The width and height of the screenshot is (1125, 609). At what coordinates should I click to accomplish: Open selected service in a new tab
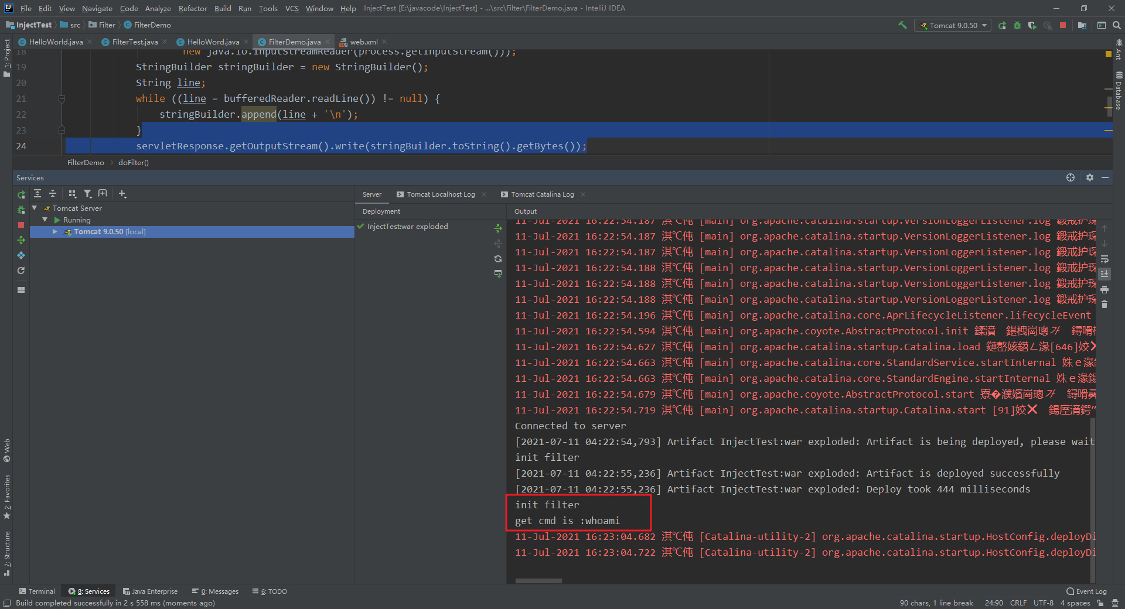103,194
